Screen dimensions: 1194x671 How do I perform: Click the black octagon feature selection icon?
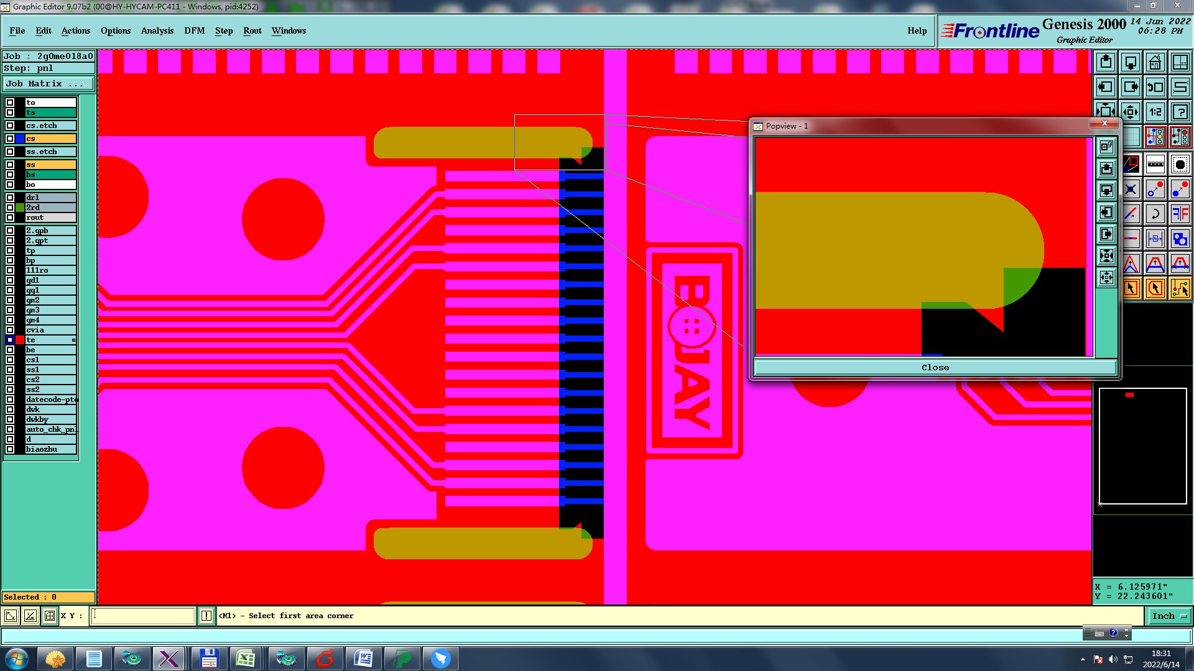click(1180, 165)
